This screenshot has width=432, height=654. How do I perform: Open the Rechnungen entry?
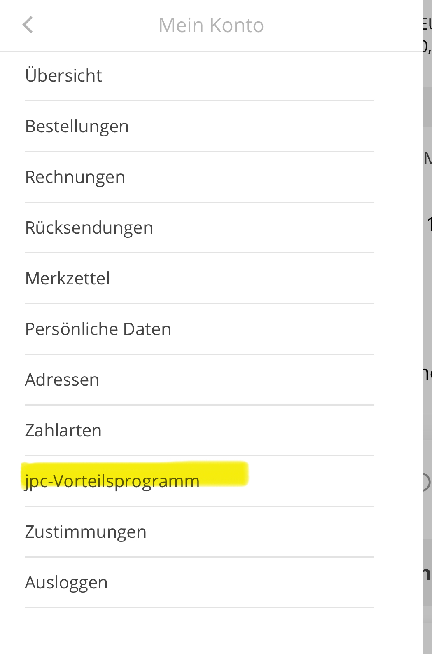coord(75,177)
